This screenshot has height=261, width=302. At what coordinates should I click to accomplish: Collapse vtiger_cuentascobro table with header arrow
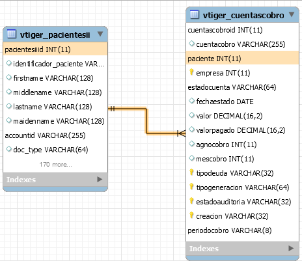(292, 14)
